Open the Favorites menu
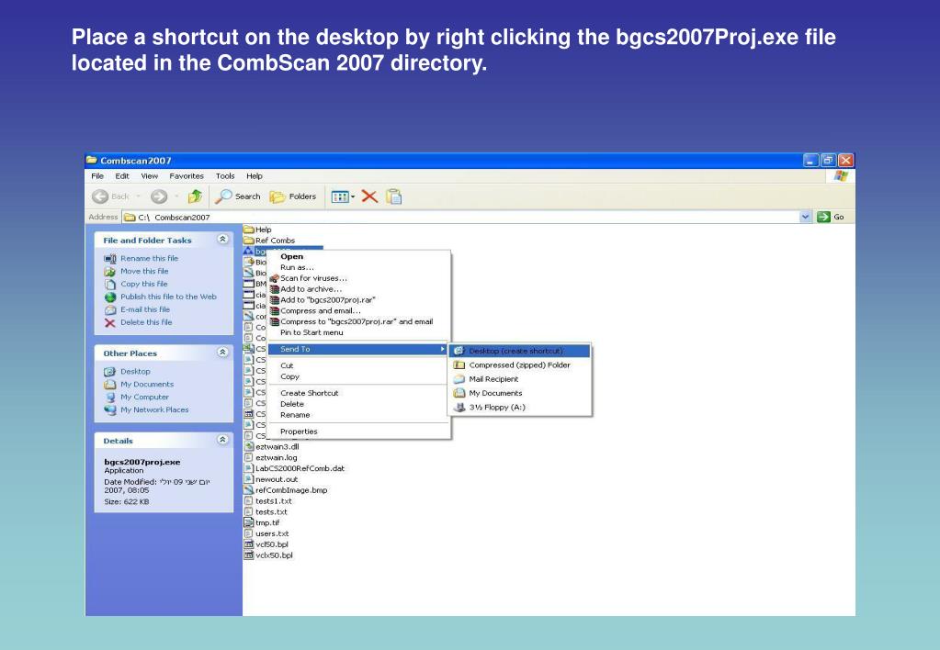The height and width of the screenshot is (650, 940). click(x=187, y=176)
